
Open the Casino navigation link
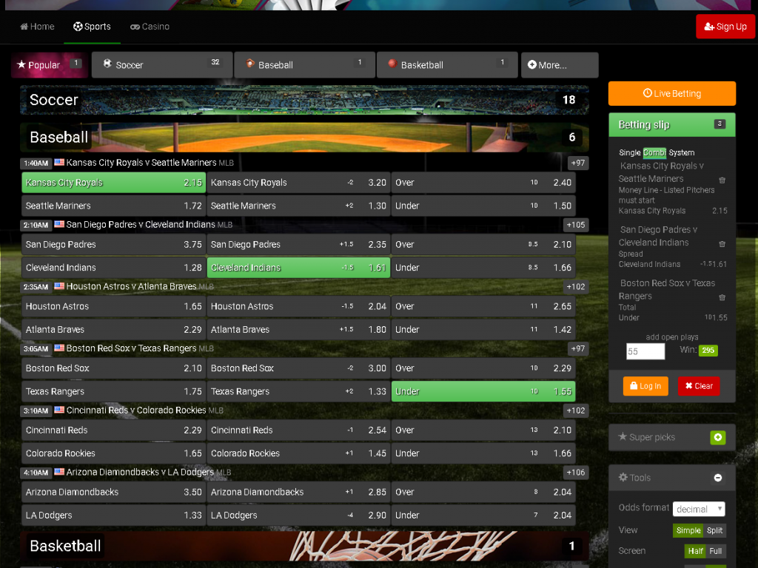(150, 27)
